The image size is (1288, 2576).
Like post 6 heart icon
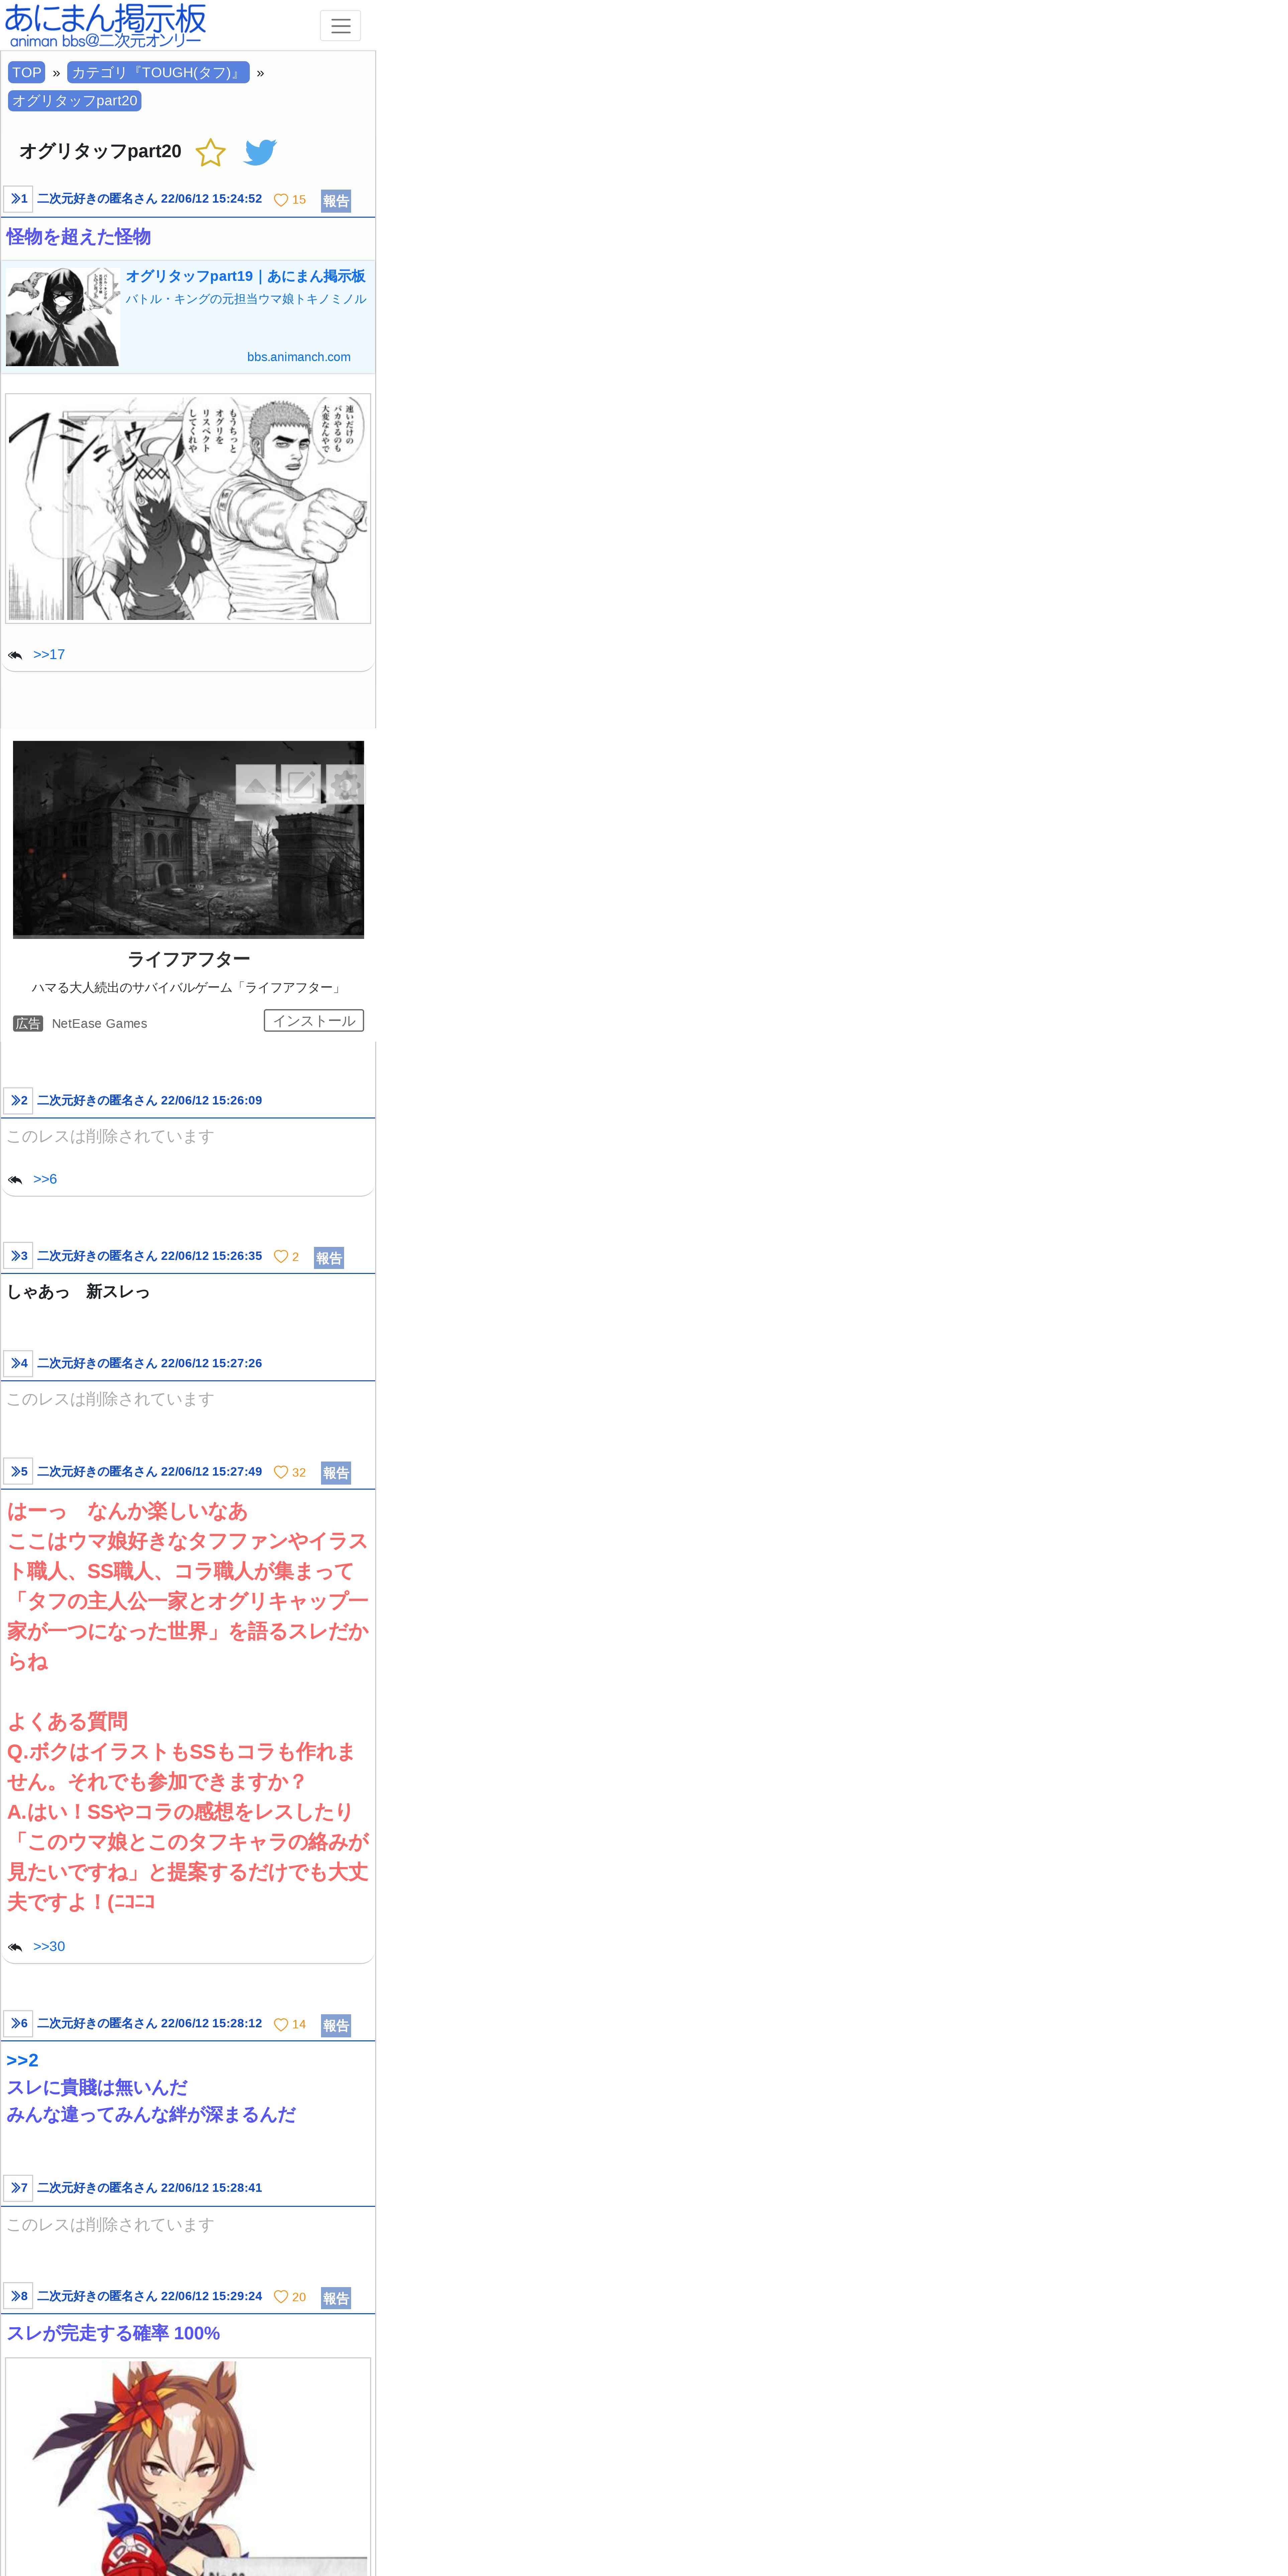point(281,2025)
